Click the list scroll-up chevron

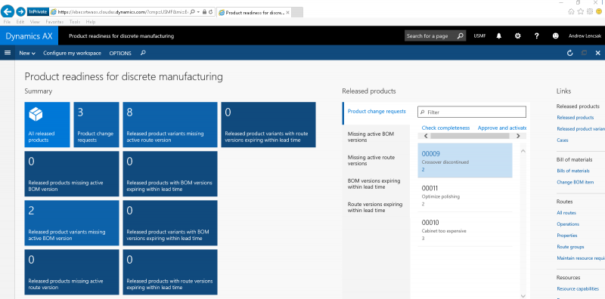523,151
